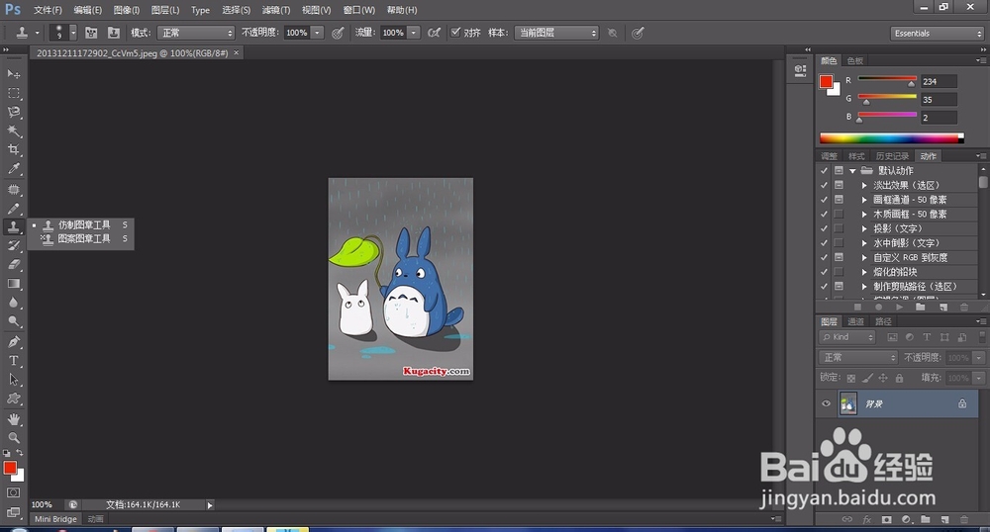Toggle Quick Mask mode icon

[13, 492]
